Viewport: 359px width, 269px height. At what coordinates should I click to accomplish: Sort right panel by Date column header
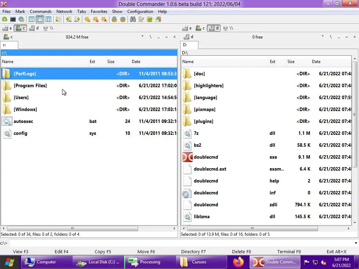pos(331,62)
